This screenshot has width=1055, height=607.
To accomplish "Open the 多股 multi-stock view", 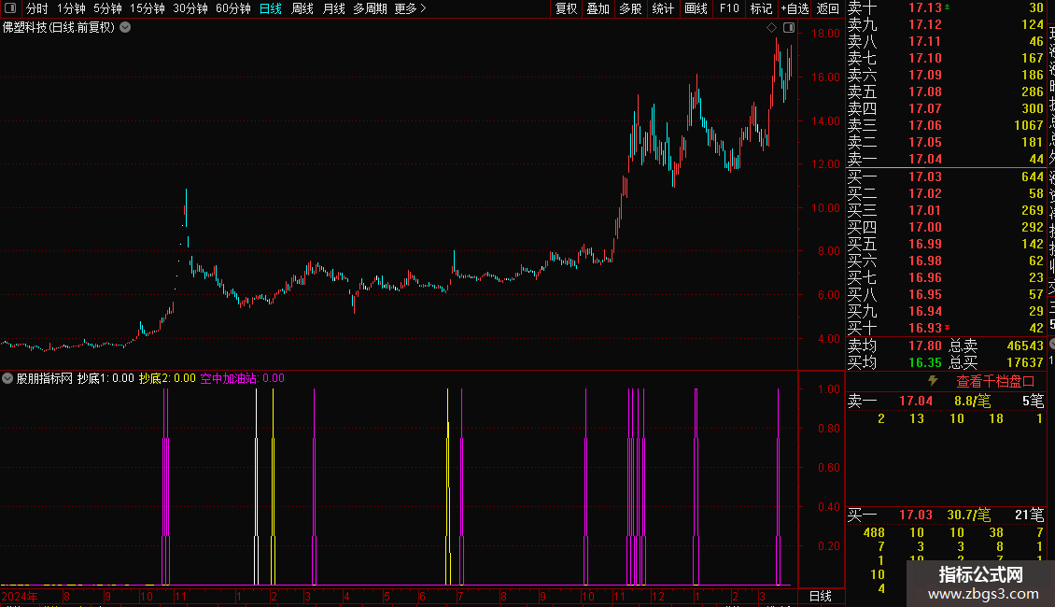I will point(630,8).
